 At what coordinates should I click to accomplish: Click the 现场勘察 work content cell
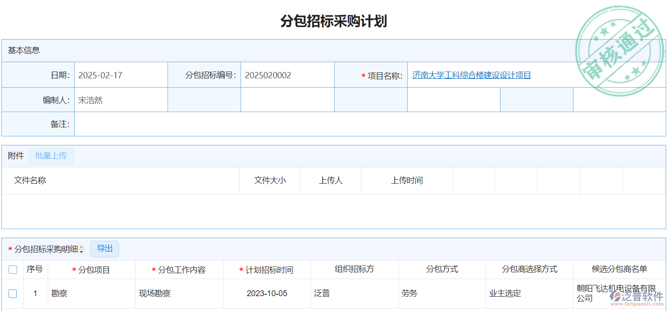(179, 293)
